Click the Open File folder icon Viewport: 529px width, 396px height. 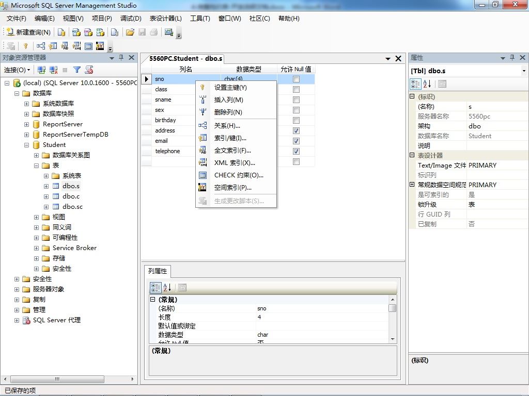130,32
